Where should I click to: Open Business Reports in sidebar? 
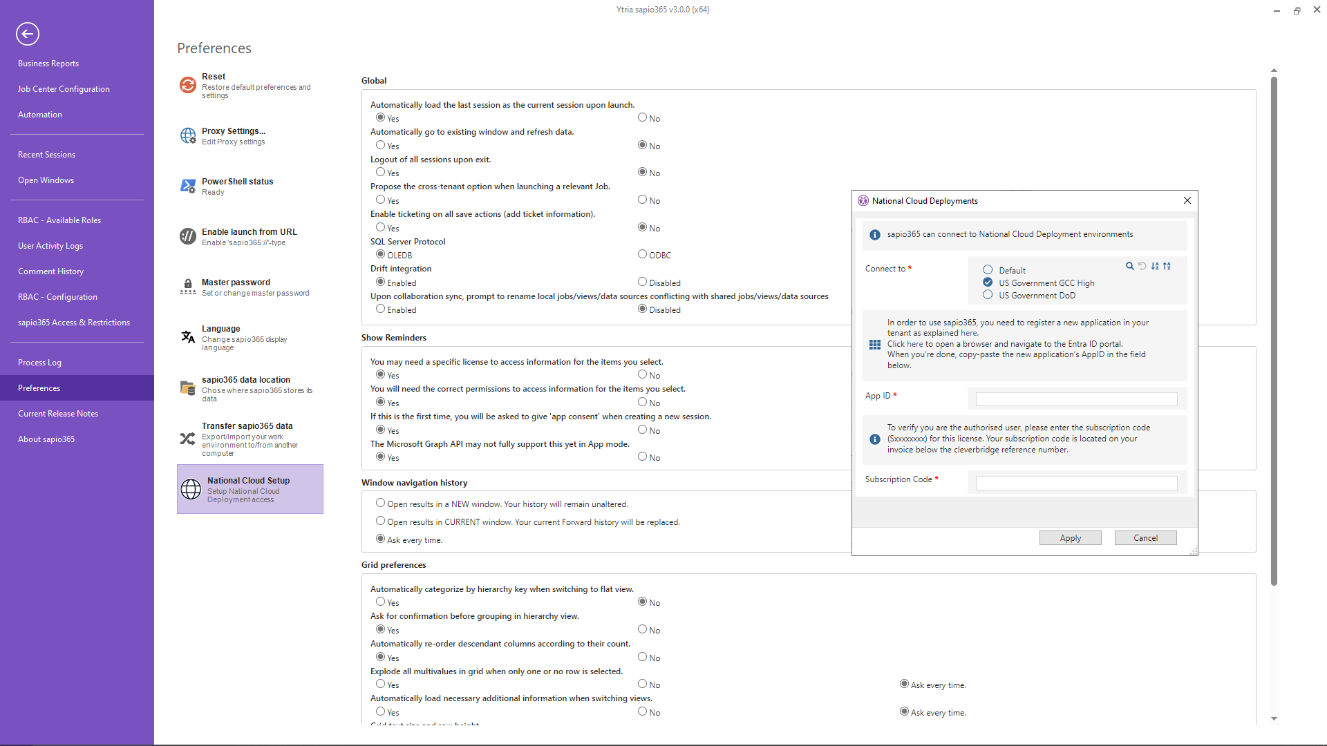(48, 63)
